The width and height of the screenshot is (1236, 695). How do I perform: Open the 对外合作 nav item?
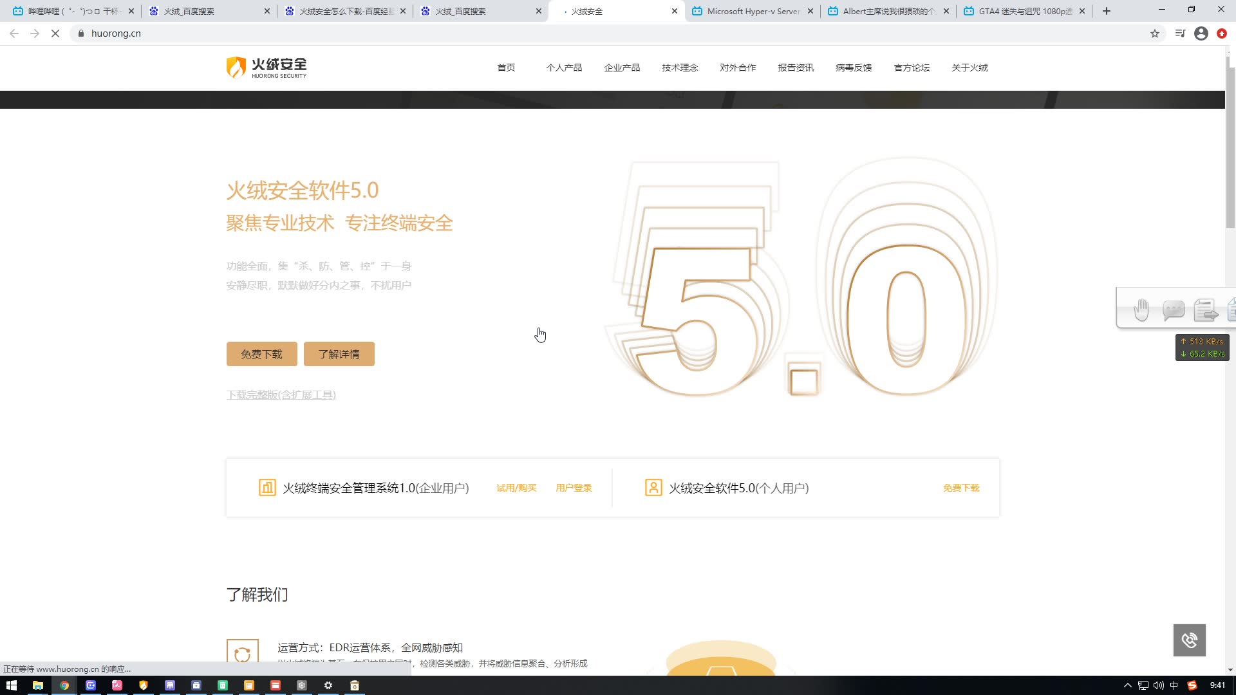(x=738, y=68)
